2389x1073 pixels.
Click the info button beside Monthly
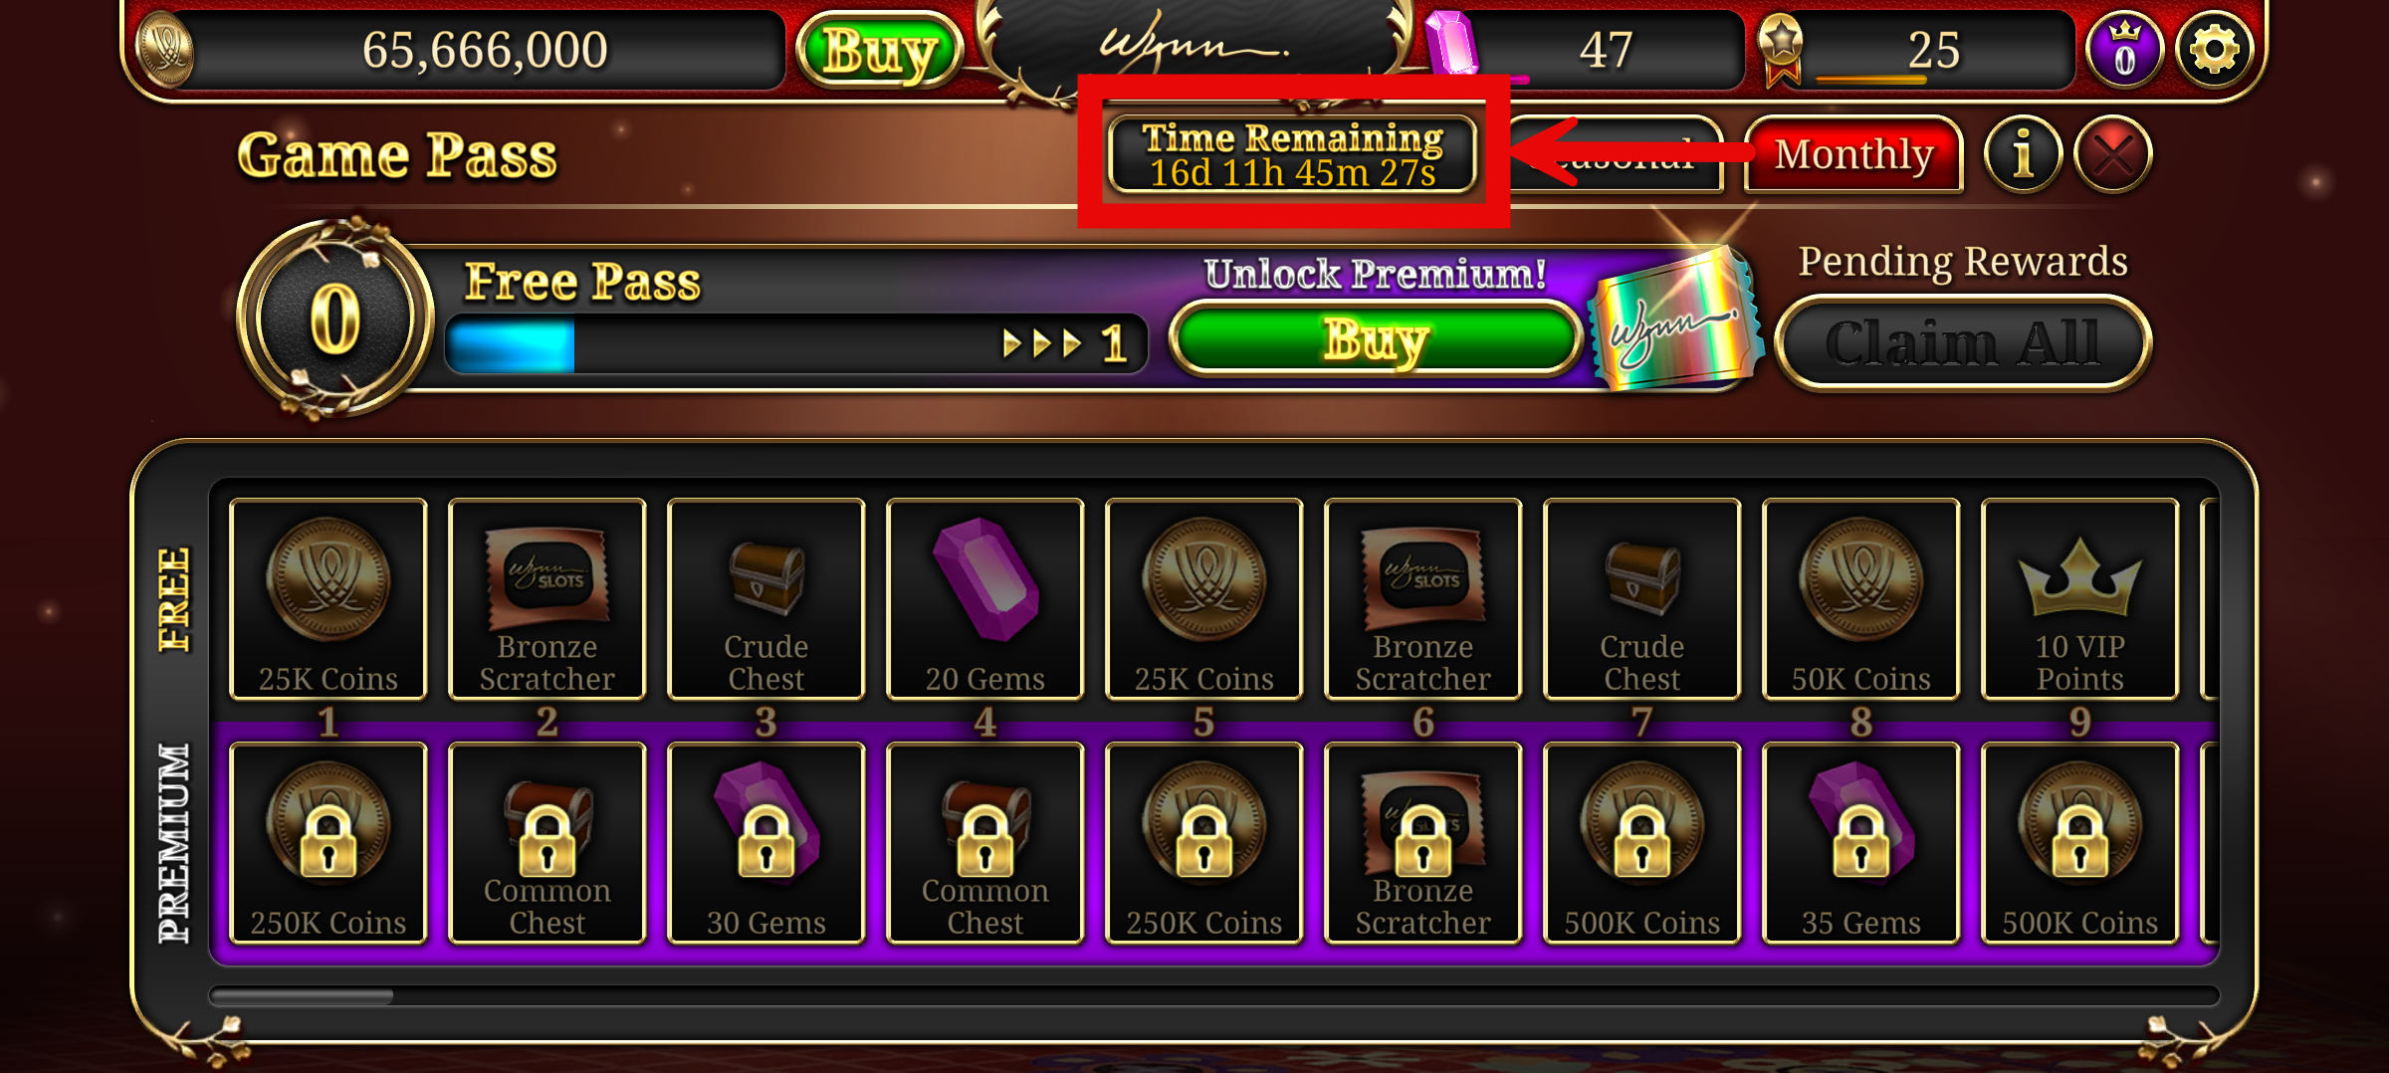click(x=2022, y=154)
